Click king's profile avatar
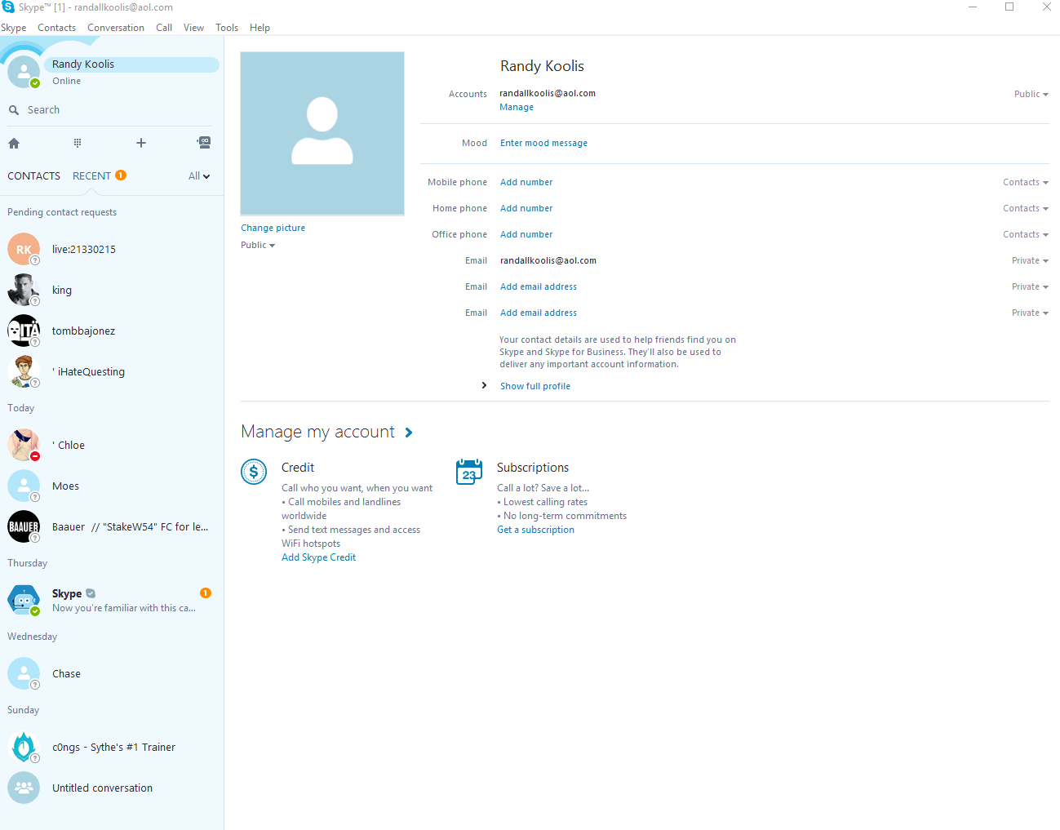 click(x=24, y=290)
